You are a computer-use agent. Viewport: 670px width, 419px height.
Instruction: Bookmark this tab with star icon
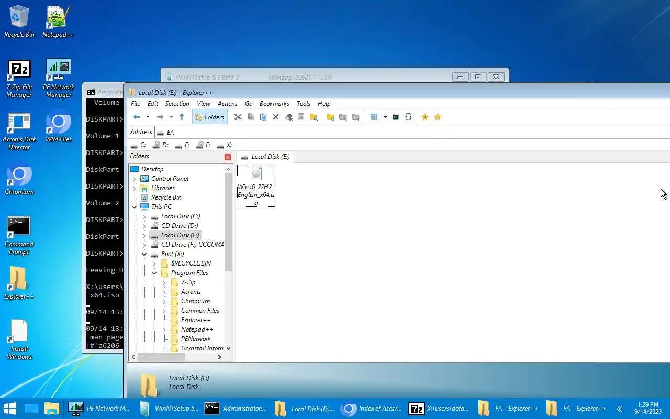coord(425,117)
